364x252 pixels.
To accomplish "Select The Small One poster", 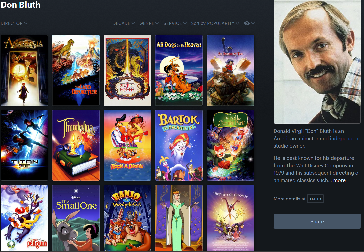I will 76,218.
